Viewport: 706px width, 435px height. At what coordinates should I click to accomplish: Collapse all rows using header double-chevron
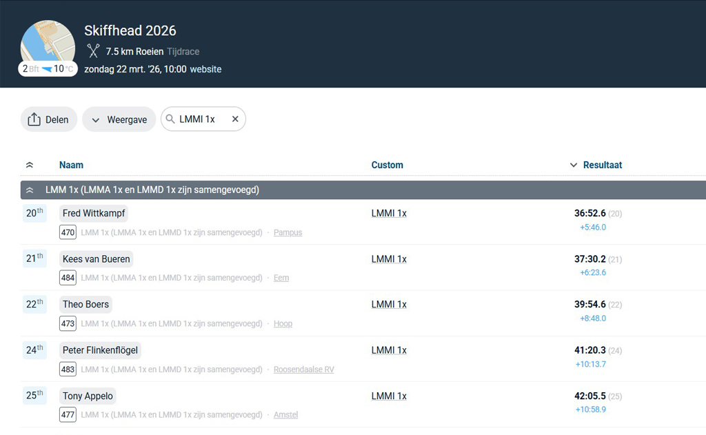[x=29, y=165]
